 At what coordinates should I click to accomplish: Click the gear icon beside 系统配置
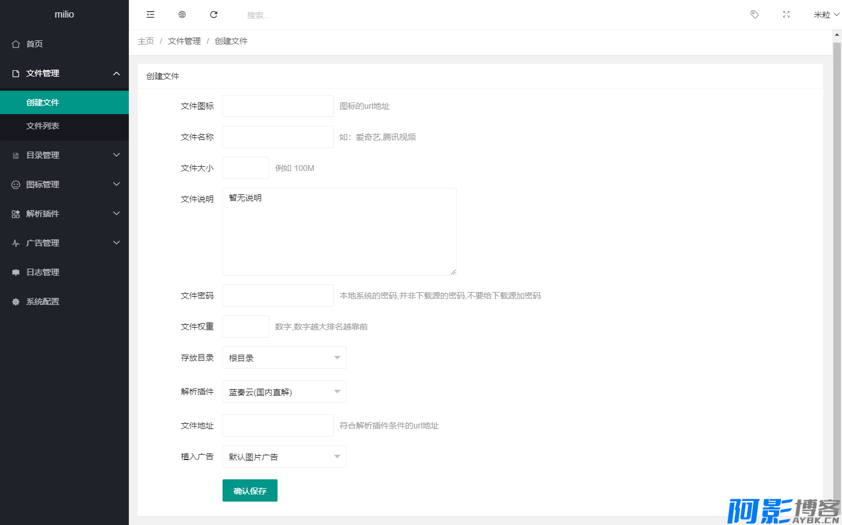pos(16,301)
